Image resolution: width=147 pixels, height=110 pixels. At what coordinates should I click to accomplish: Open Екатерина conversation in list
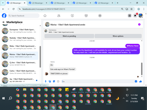(x=20, y=31)
